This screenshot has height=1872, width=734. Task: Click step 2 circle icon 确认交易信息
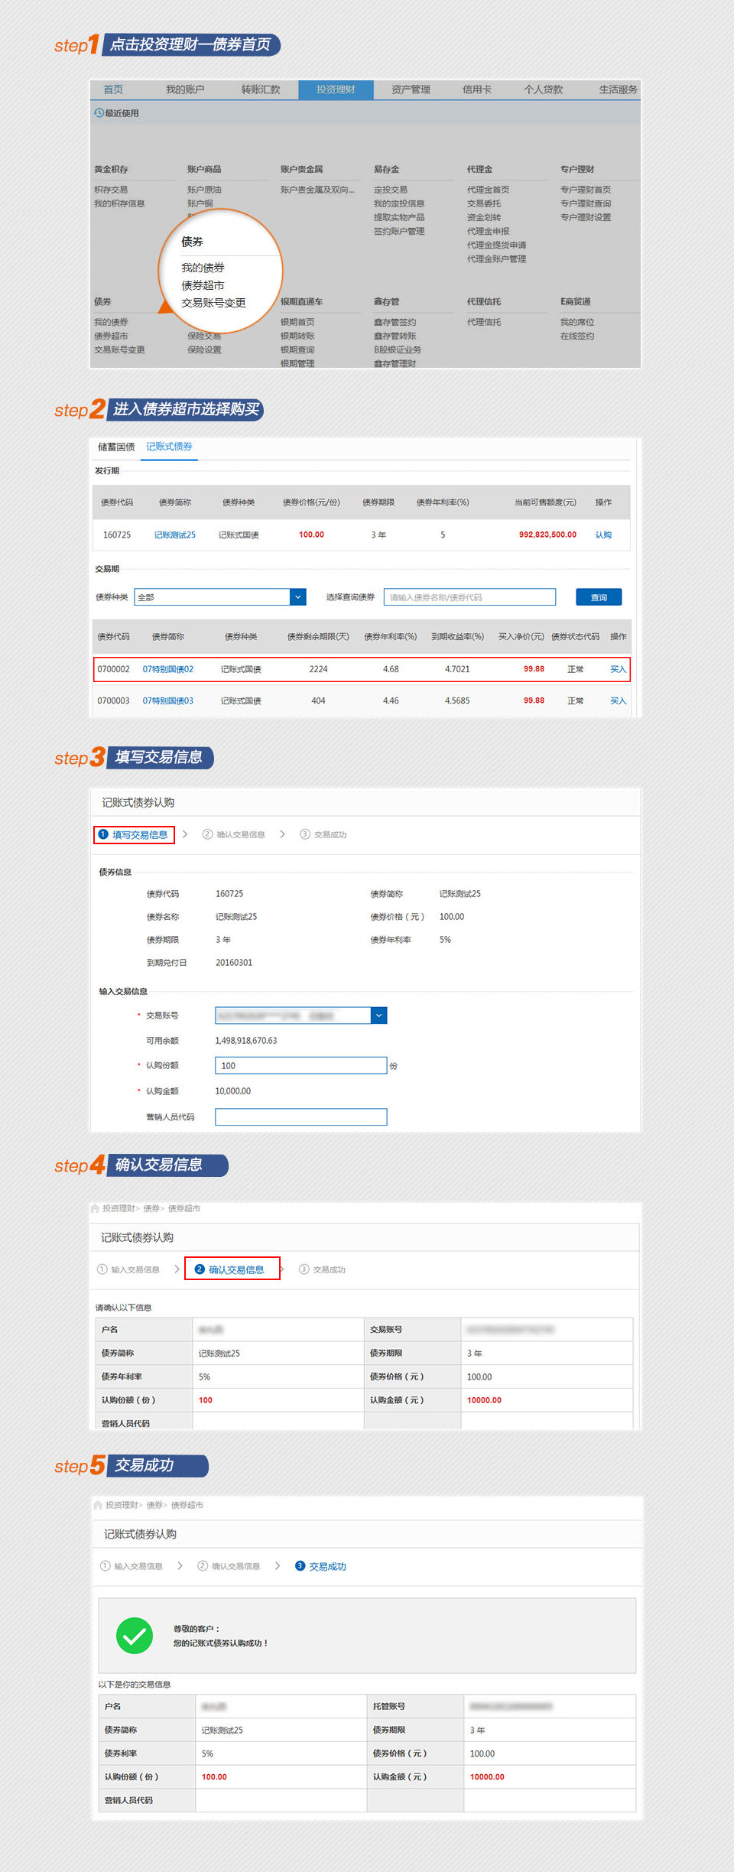coord(200,1269)
